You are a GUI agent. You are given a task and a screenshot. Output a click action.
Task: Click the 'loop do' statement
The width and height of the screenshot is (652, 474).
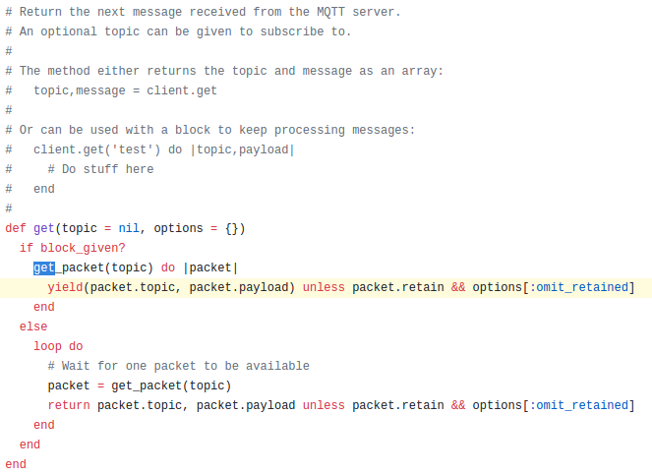point(58,346)
